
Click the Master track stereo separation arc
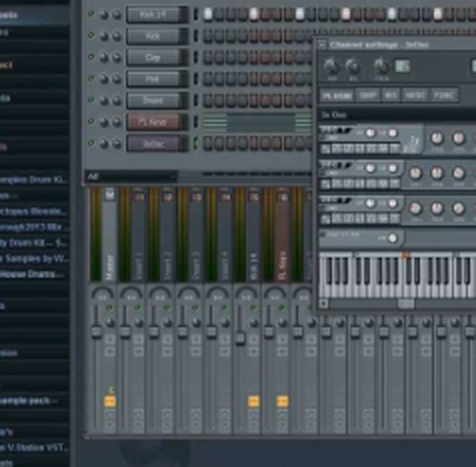click(x=102, y=293)
